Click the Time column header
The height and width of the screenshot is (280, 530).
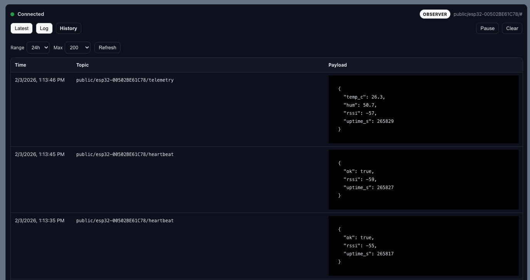(x=20, y=65)
